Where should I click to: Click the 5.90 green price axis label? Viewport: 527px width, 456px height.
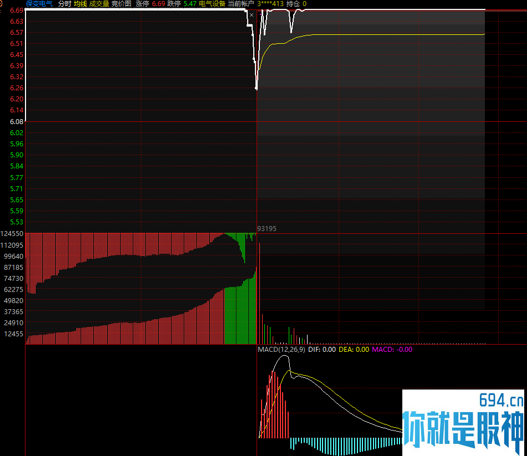[17, 155]
